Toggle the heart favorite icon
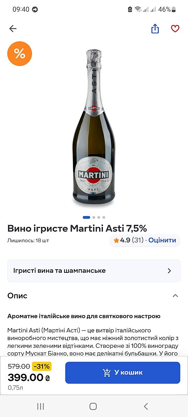Image resolution: width=188 pixels, height=417 pixels. [x=175, y=29]
